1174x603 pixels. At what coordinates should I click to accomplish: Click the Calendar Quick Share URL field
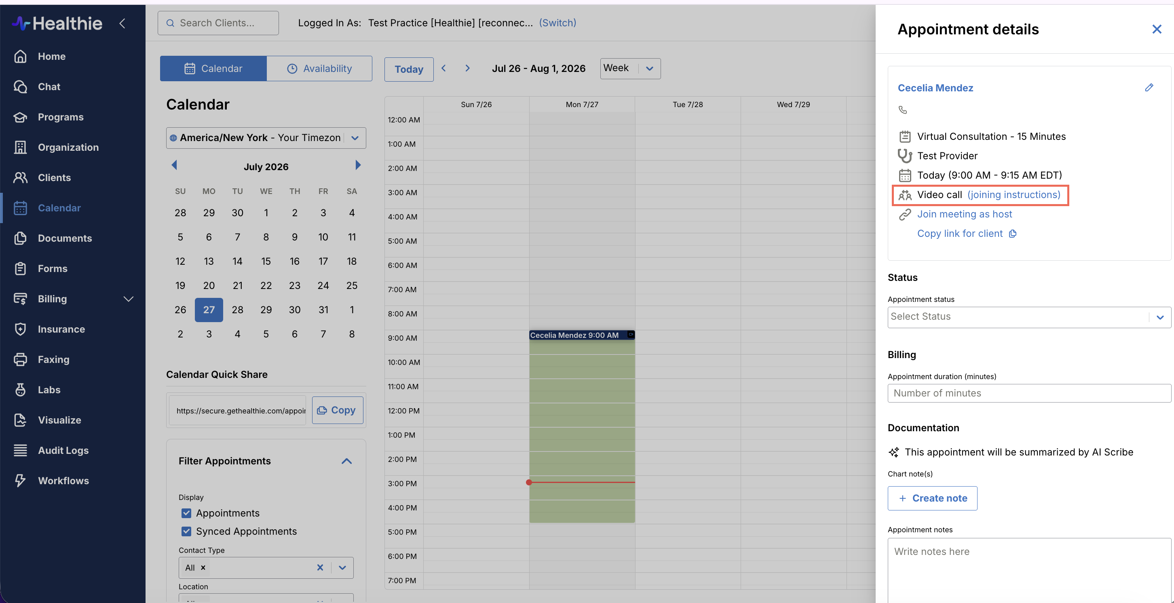tap(237, 411)
